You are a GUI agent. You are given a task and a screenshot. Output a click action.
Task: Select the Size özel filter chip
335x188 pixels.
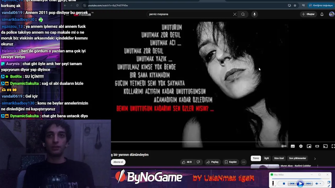(x=279, y=158)
